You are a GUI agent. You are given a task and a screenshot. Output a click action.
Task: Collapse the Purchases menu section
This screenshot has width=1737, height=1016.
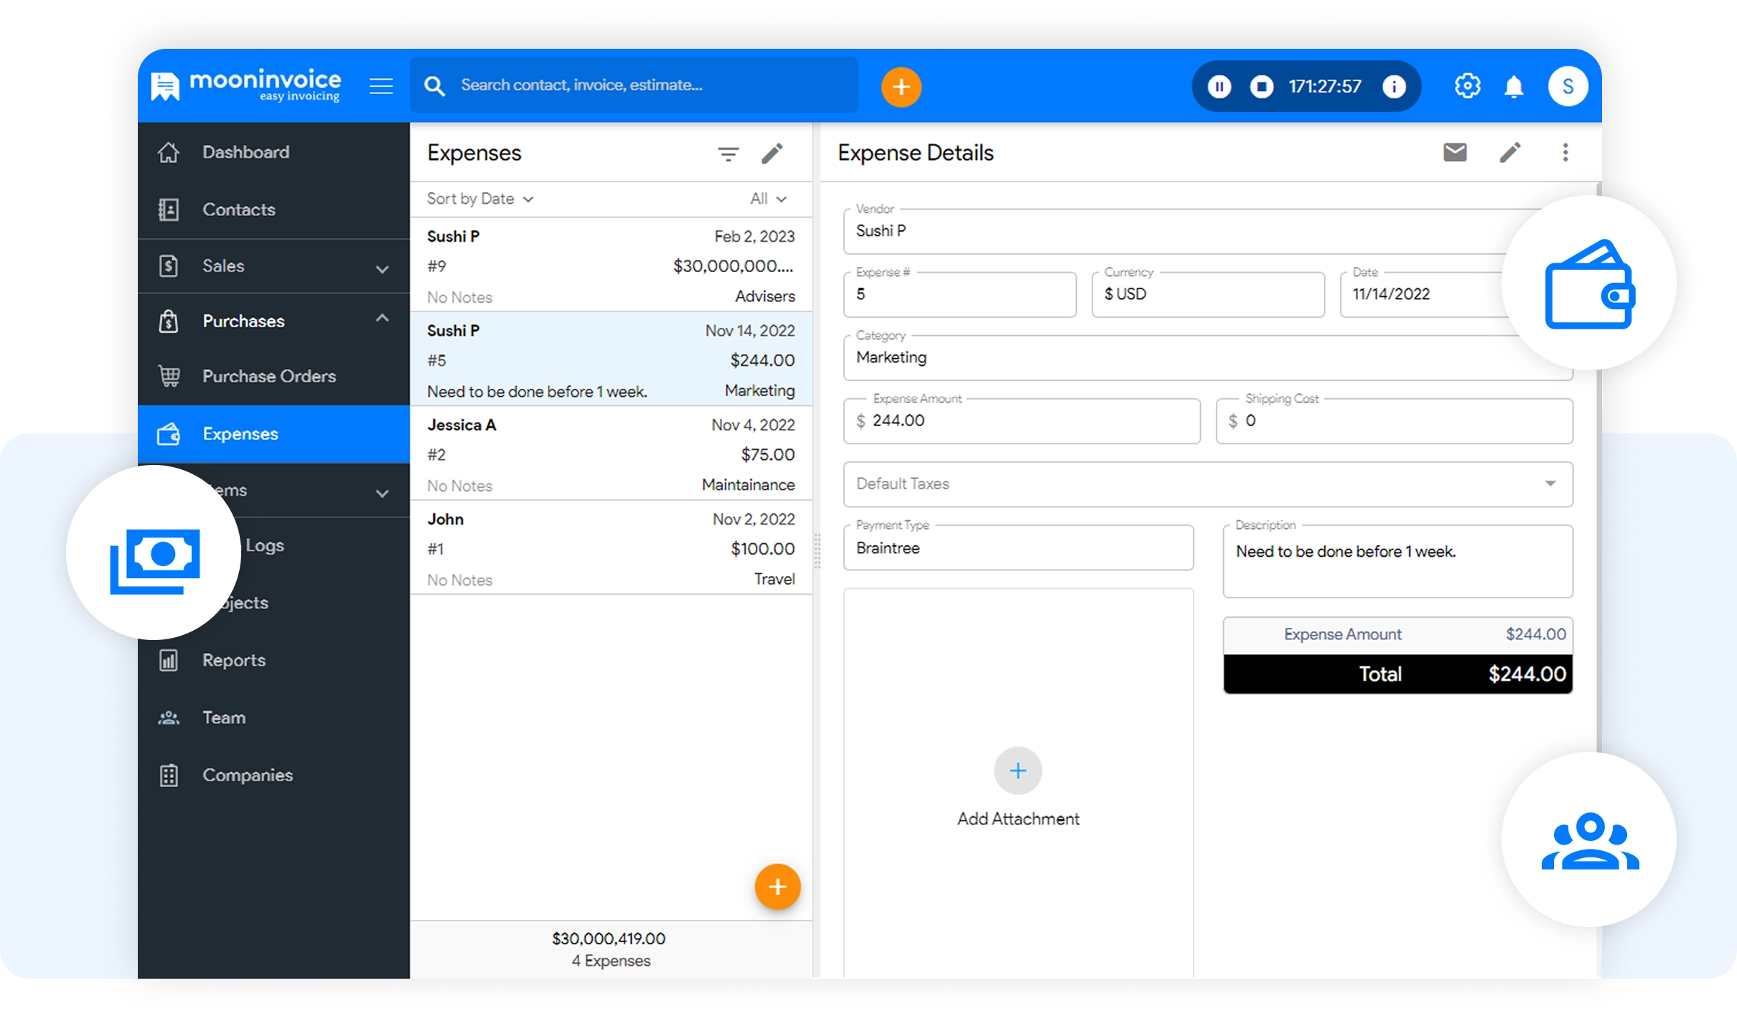pyautogui.click(x=382, y=318)
